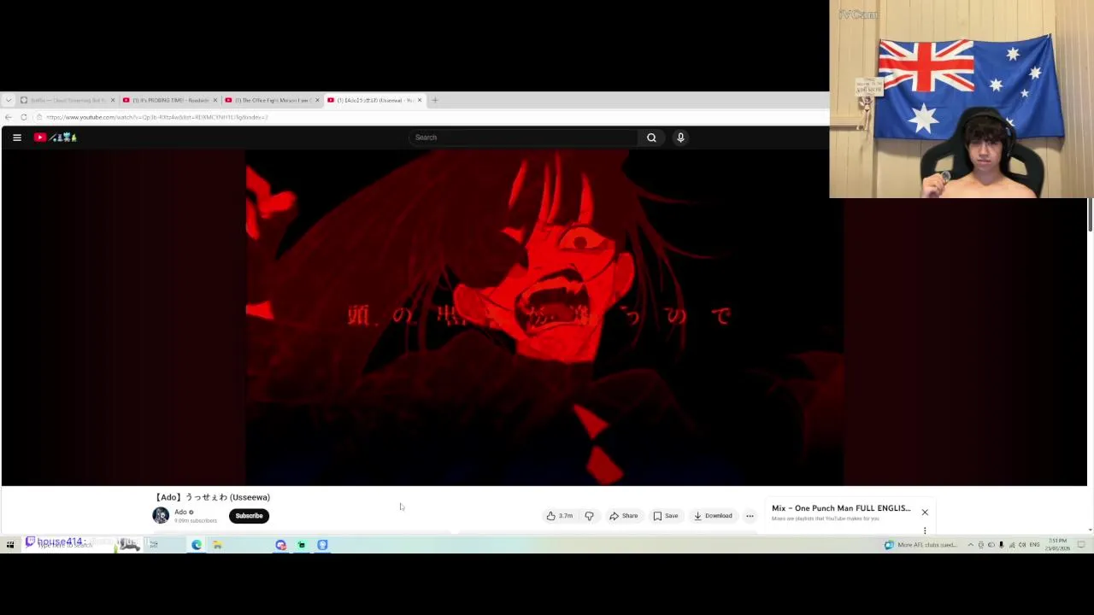Select the browser address bar URL
1094x615 pixels.
(x=157, y=117)
